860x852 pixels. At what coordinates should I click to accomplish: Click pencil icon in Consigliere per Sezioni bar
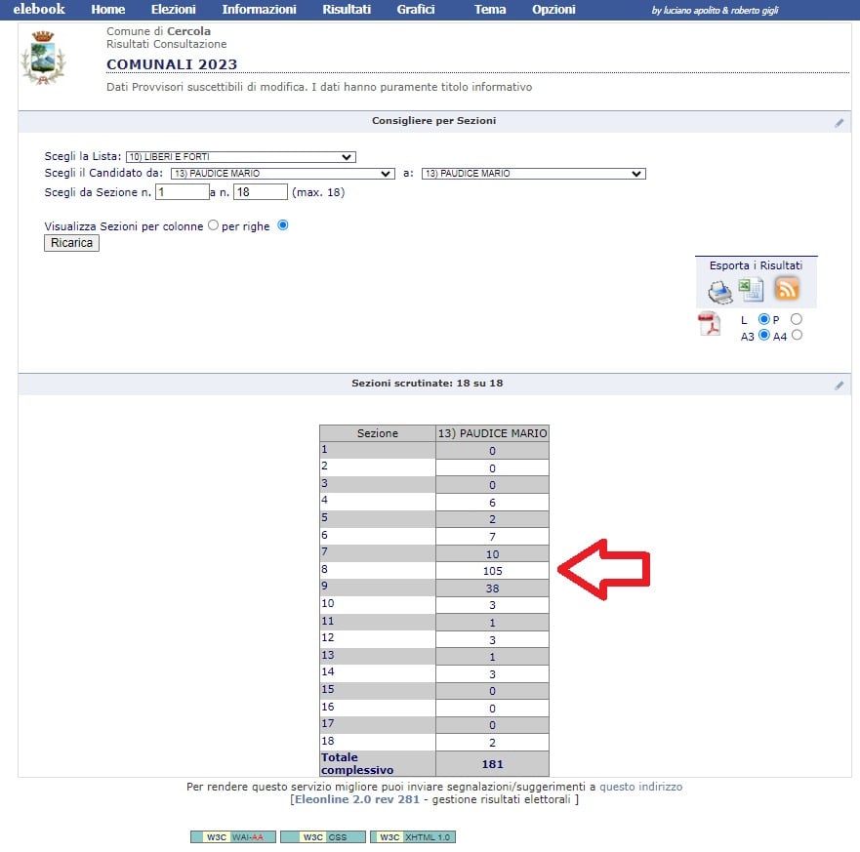839,123
